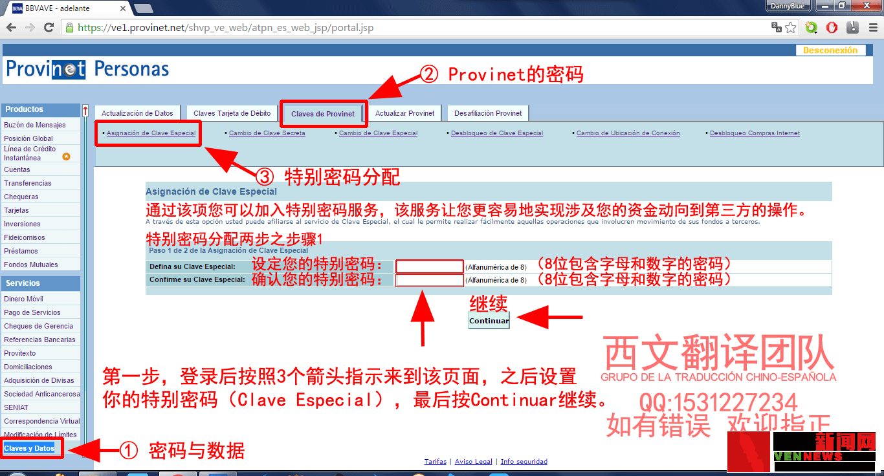884x476 pixels.
Task: Open the Actualizar Provinet tab
Action: click(404, 113)
